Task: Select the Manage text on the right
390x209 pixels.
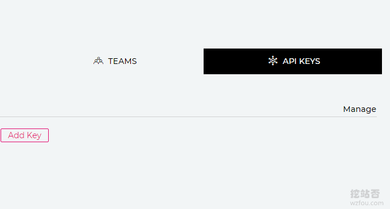Action: coord(360,109)
